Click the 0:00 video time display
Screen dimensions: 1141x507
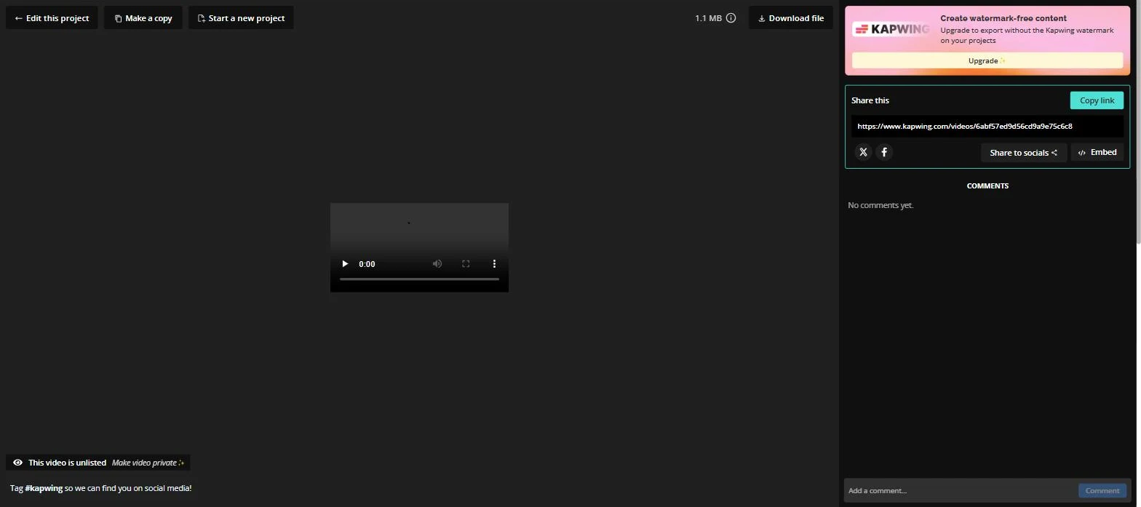click(367, 264)
